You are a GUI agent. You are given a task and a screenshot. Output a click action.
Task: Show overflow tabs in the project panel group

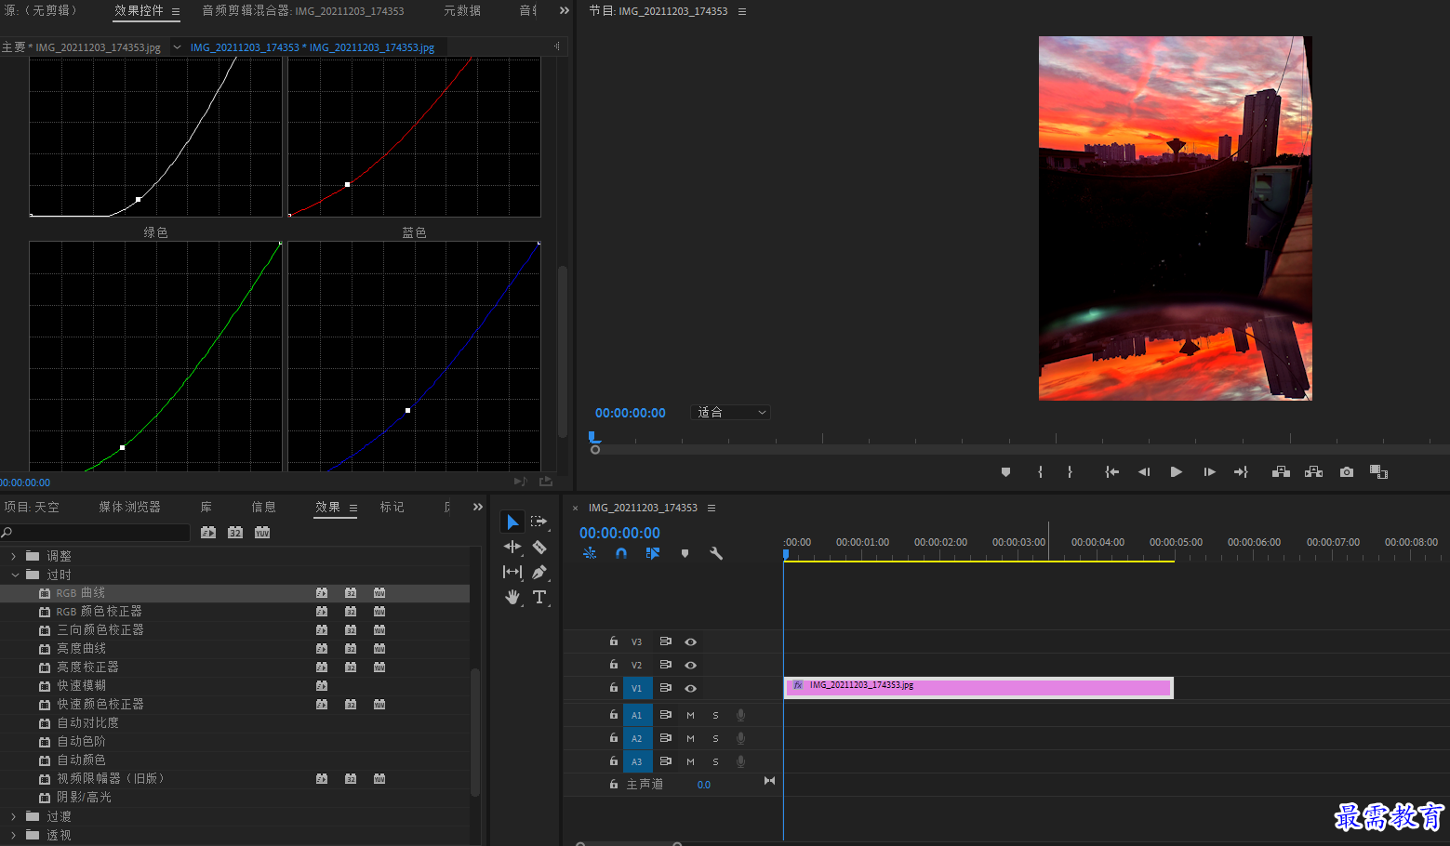point(477,507)
